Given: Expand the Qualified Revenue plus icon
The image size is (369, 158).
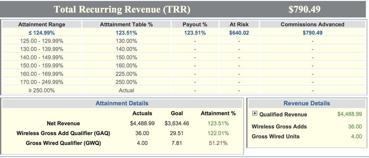Looking at the screenshot, I should coord(254,113).
